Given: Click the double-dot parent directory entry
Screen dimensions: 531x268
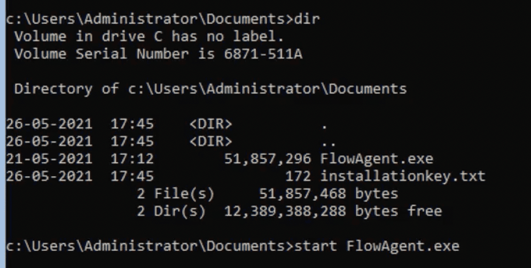Looking at the screenshot, I should 328,143.
